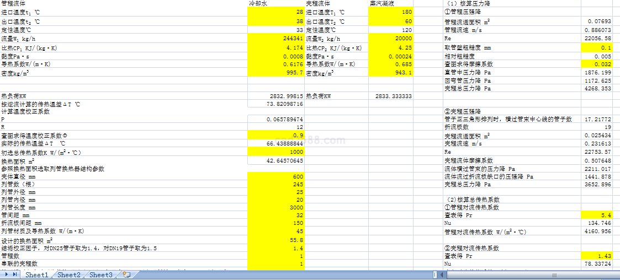The image size is (620, 280).
Task: Select the 壳体直径 value cell 600
Action: pos(276,176)
